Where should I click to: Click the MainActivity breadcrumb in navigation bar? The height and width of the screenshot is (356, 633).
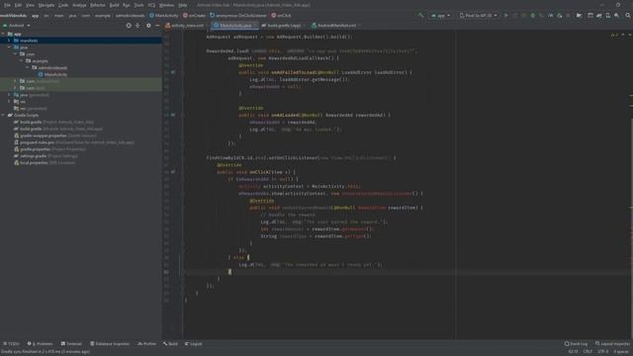tap(164, 16)
